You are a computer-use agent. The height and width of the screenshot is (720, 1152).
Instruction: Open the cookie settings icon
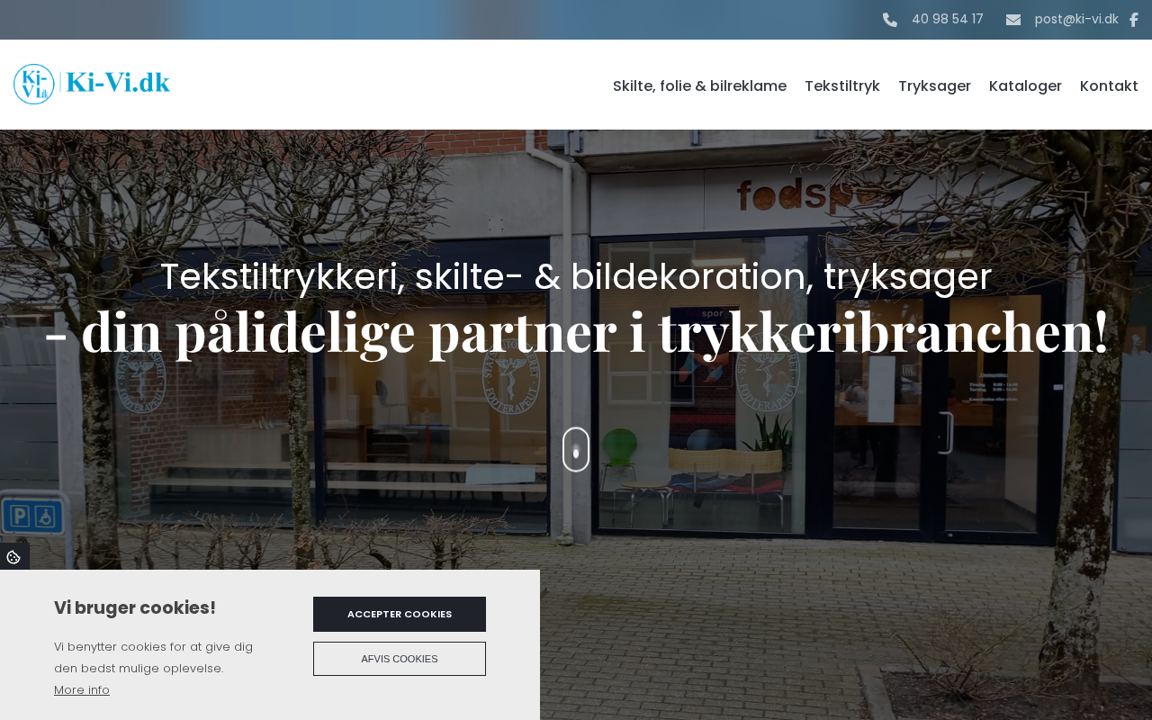[13, 557]
